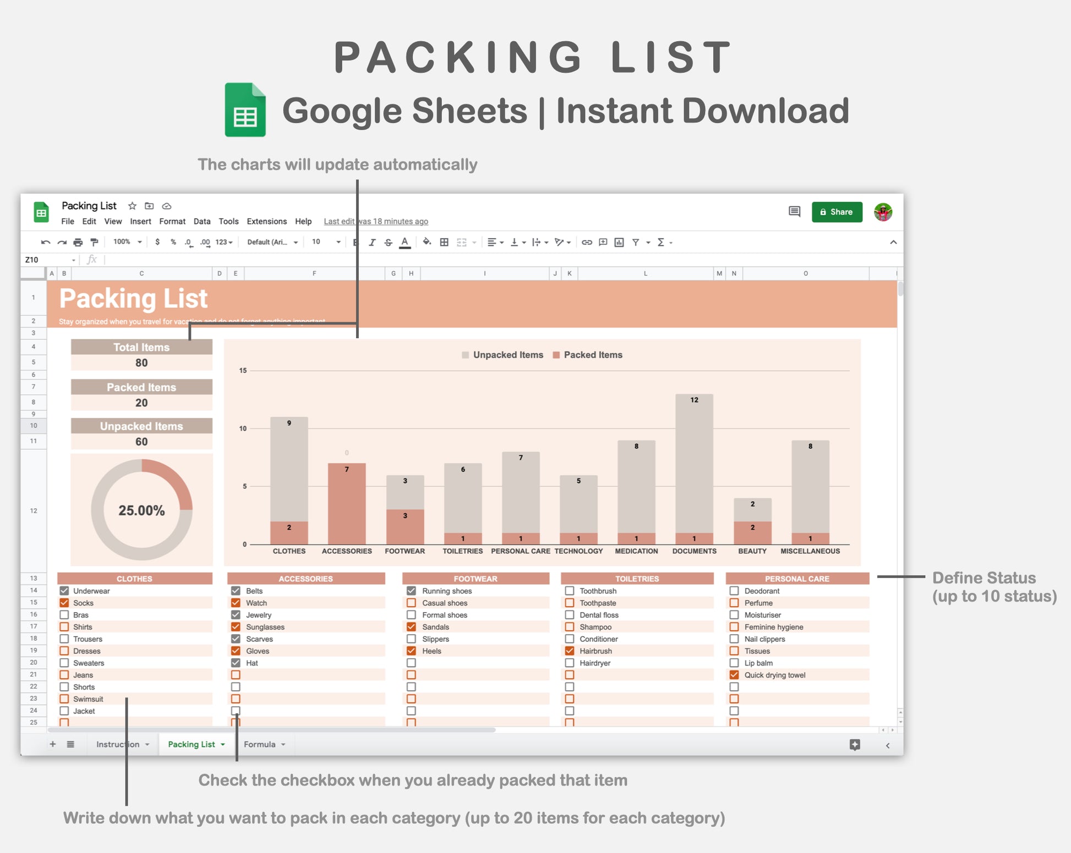1071x853 pixels.
Task: Open comment history icon
Action: 794,212
